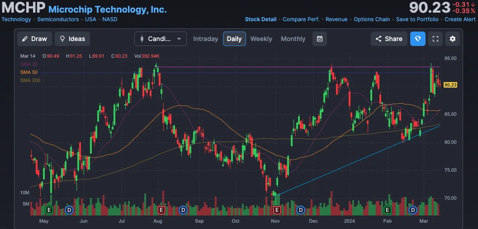The height and width of the screenshot is (229, 478).
Task: Click the dividend D marker before March
Action: pos(413,210)
